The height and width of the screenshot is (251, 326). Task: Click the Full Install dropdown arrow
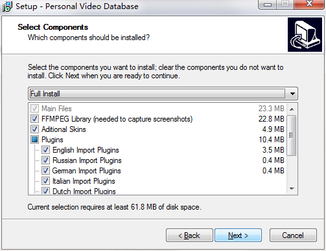[x=292, y=94]
